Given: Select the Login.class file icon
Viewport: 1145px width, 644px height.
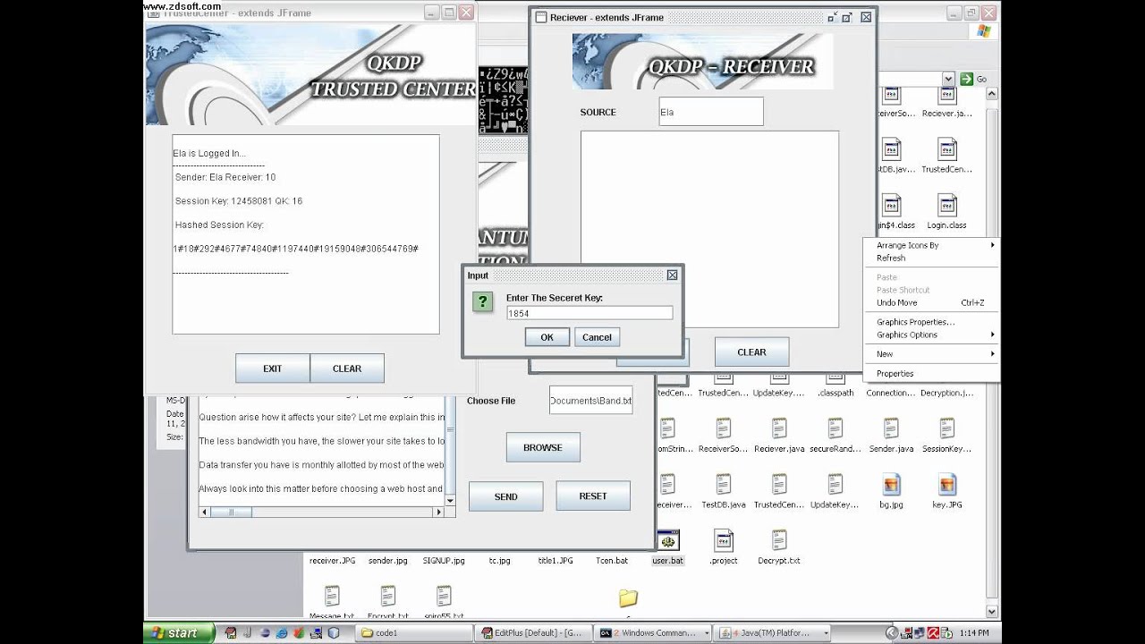Looking at the screenshot, I should tap(946, 206).
